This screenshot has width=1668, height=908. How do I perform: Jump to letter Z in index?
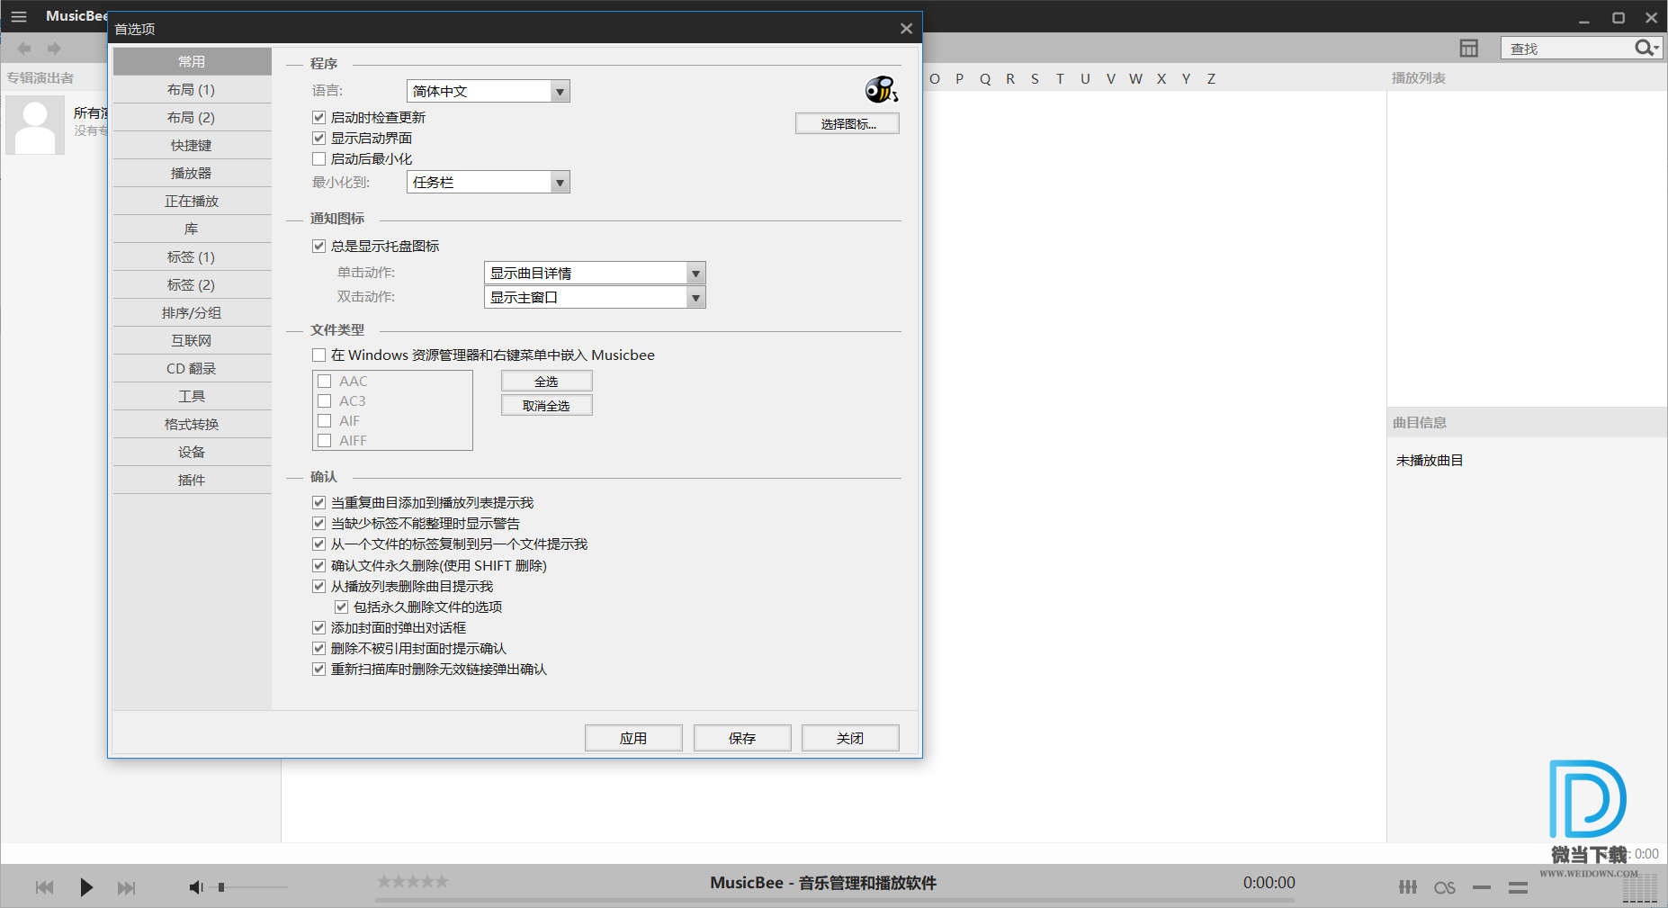coord(1211,79)
